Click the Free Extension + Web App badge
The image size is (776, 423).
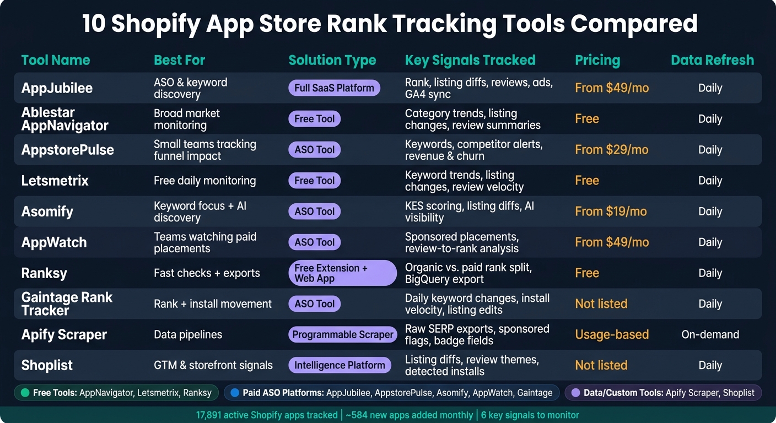click(x=342, y=273)
